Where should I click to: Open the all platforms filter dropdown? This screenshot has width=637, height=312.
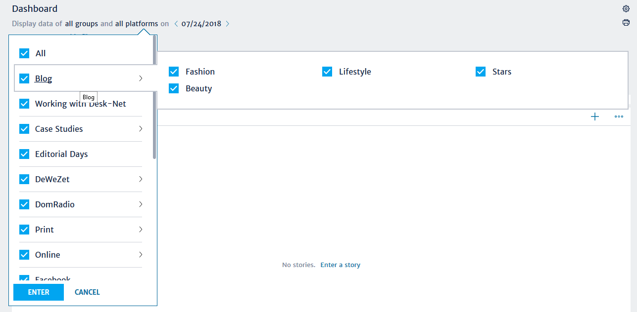(x=137, y=24)
